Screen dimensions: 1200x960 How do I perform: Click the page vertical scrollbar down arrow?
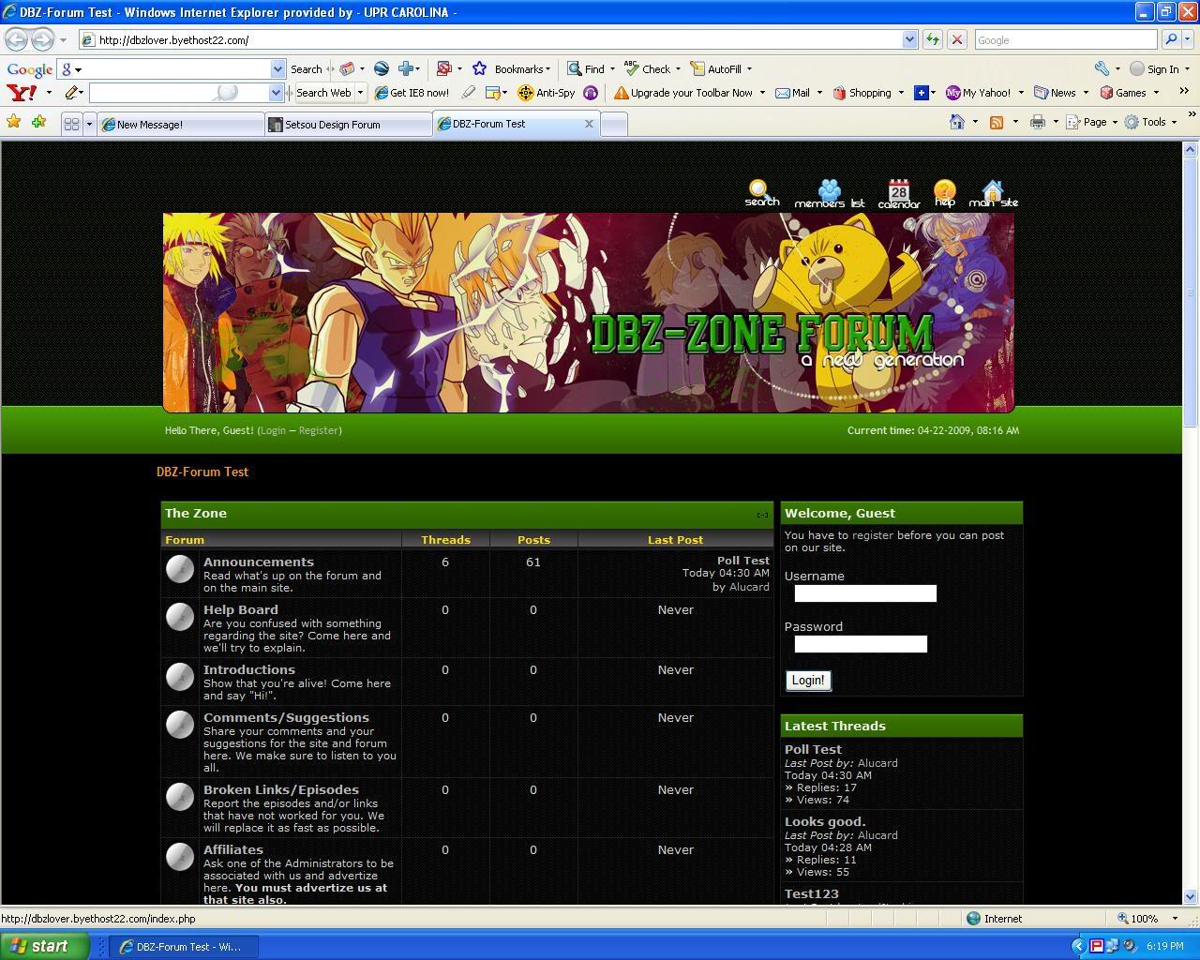1191,897
